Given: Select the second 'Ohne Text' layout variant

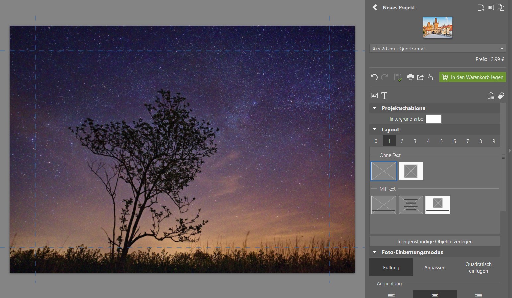Looking at the screenshot, I should (411, 171).
